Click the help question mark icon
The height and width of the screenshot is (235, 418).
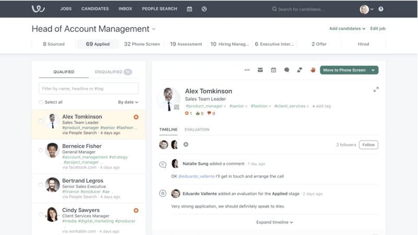[x=381, y=9]
